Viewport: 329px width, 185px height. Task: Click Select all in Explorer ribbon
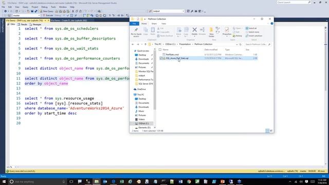(251, 28)
